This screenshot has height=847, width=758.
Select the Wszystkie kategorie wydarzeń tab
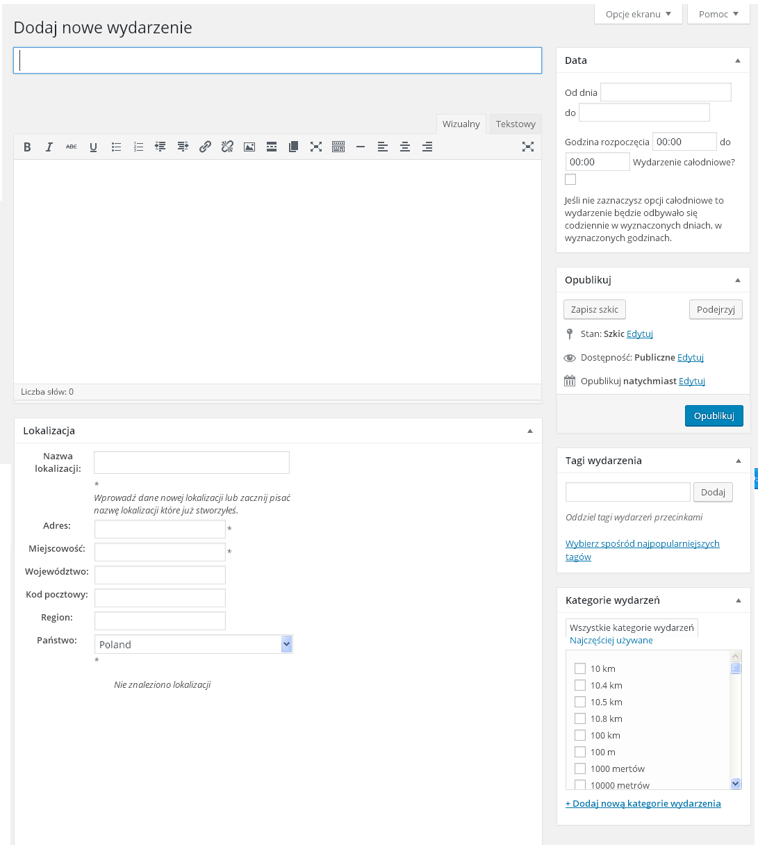(632, 627)
